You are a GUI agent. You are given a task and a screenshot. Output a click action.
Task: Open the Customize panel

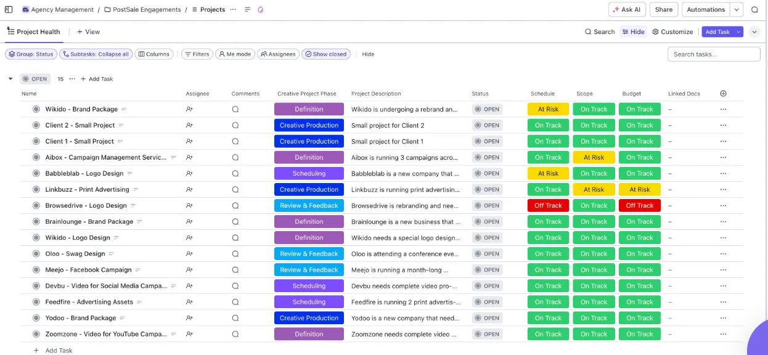click(x=672, y=31)
